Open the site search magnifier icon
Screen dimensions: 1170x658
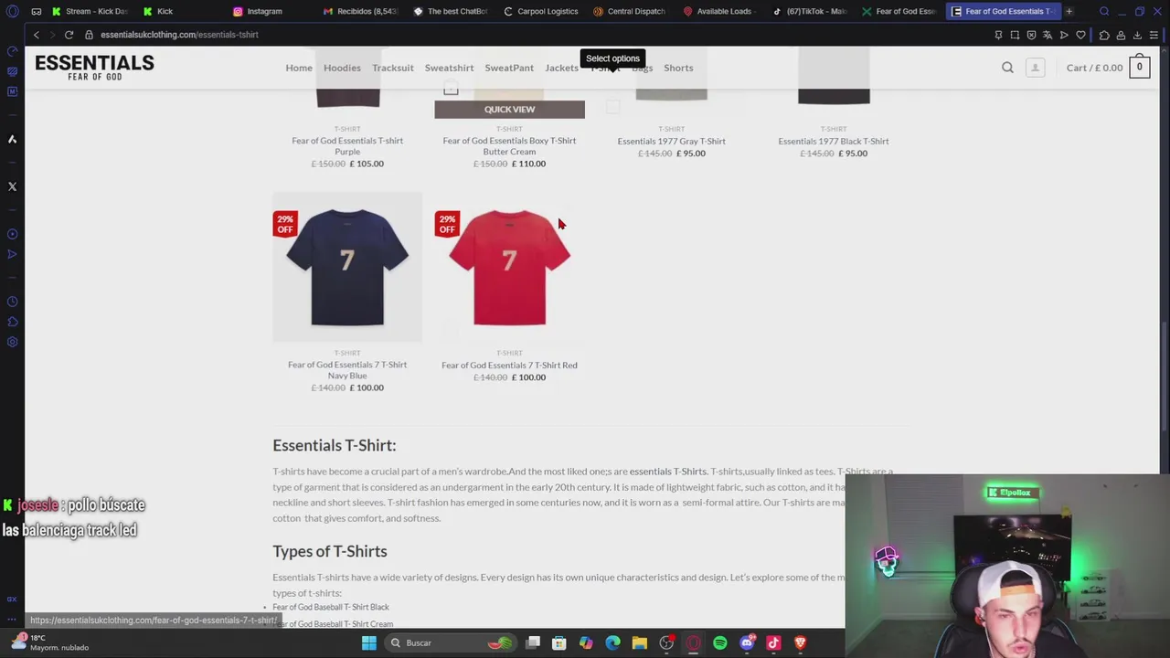coord(1007,68)
